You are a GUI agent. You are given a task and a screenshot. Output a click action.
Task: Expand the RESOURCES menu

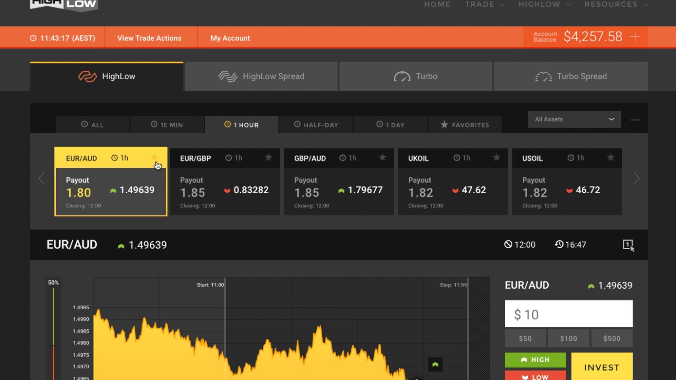pyautogui.click(x=616, y=4)
